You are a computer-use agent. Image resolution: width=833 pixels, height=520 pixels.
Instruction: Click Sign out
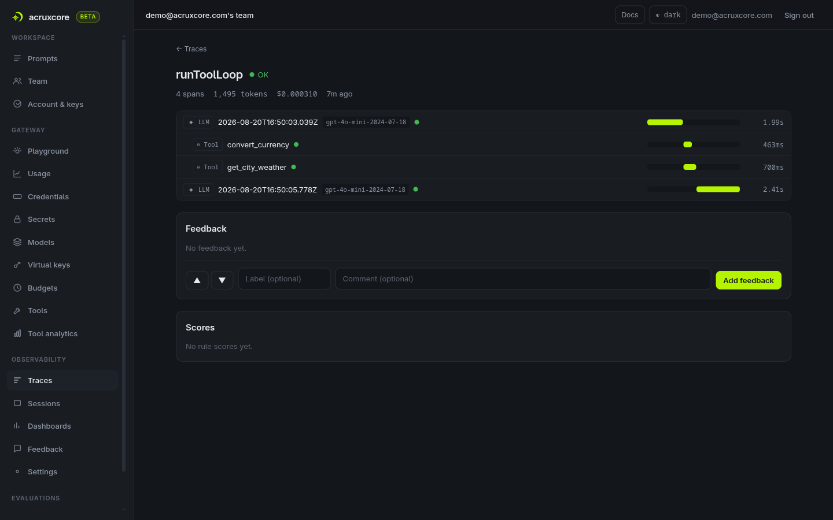[799, 16]
